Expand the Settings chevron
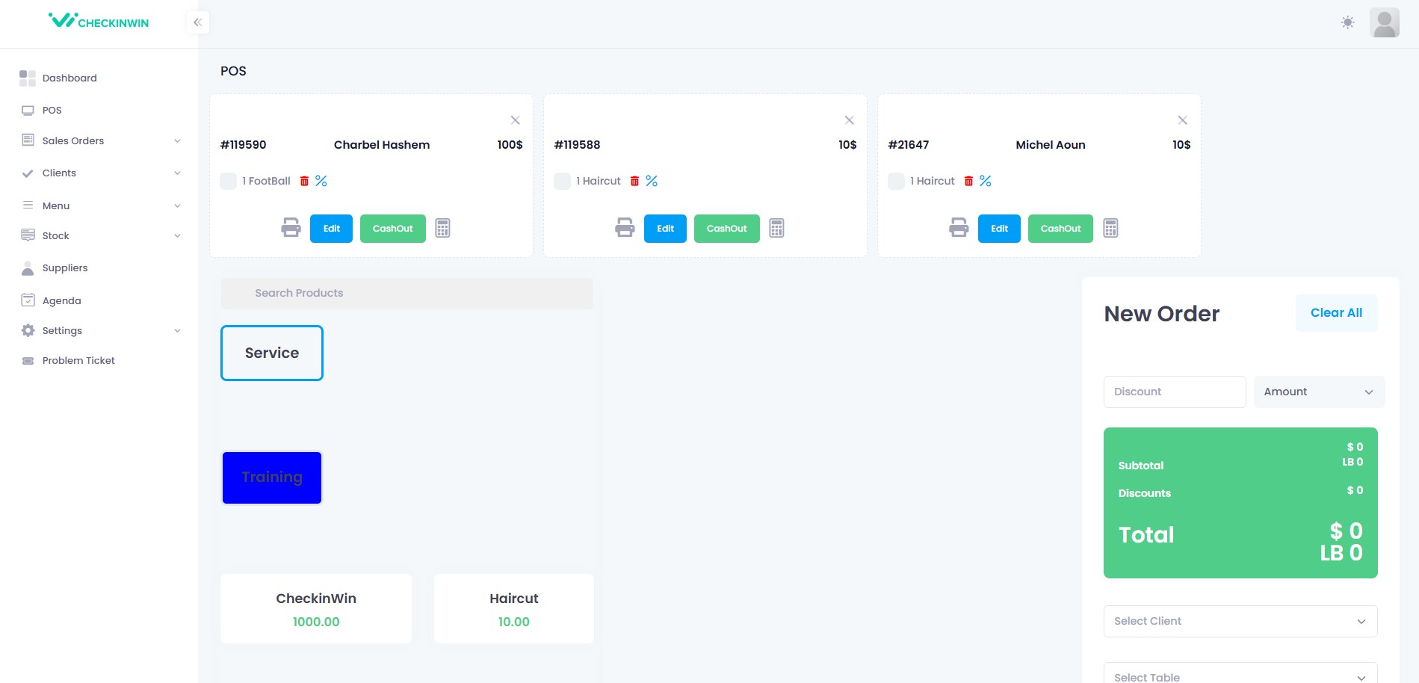The image size is (1419, 683). click(x=177, y=330)
